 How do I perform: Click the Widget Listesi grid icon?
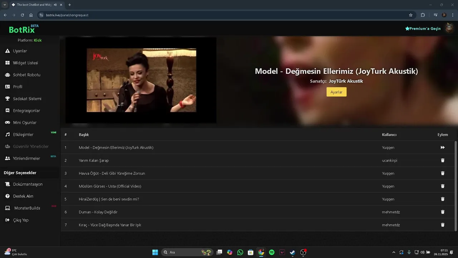click(x=8, y=63)
